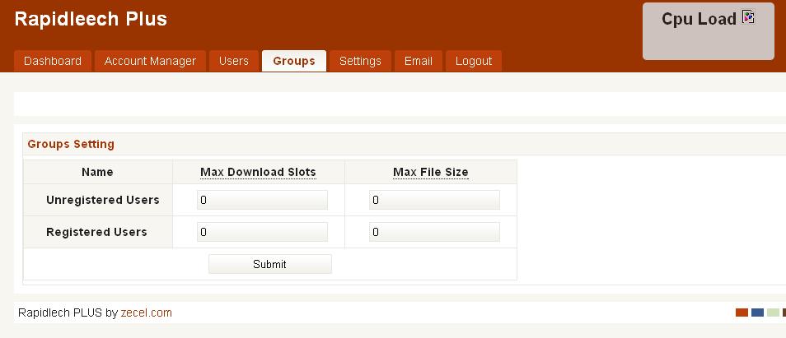
Task: Click the Registered Users row label
Action: [x=96, y=232]
